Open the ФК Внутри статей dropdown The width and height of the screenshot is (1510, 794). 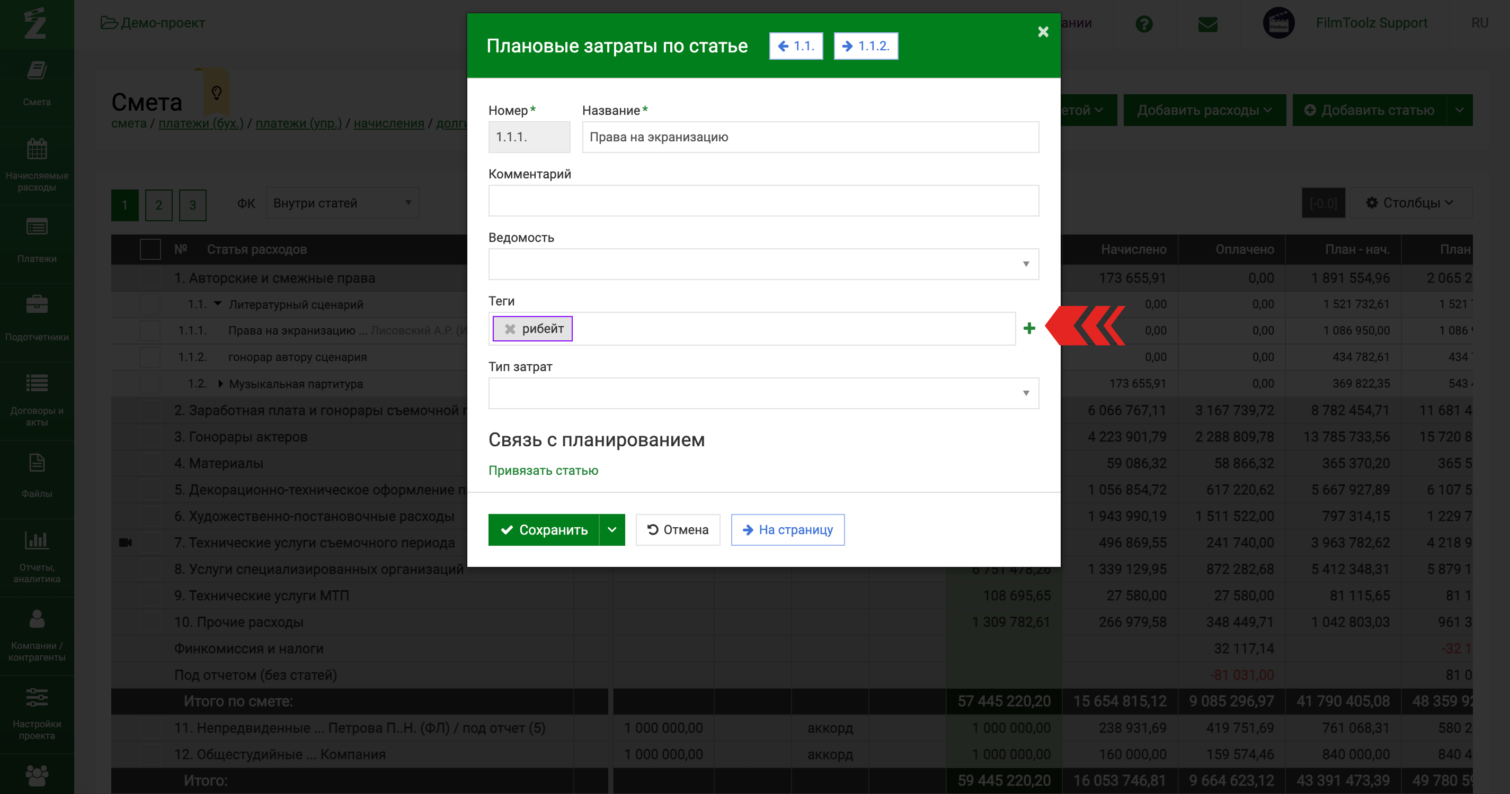click(x=342, y=203)
